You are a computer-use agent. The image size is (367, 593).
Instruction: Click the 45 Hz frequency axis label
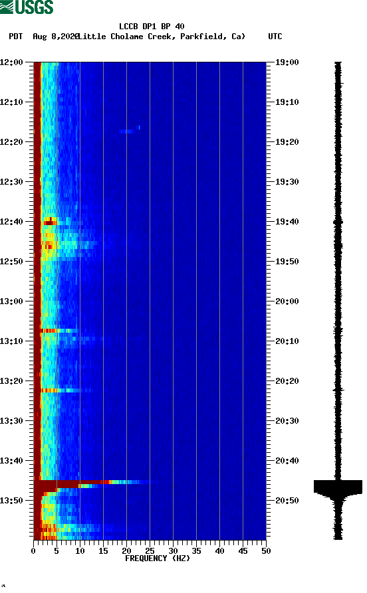point(243,551)
